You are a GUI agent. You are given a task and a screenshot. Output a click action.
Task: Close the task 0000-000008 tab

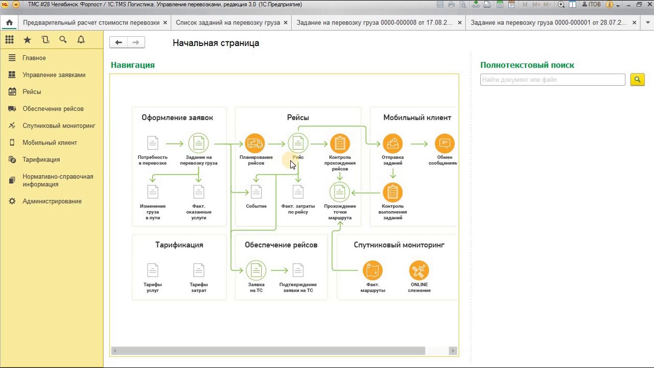coord(460,23)
